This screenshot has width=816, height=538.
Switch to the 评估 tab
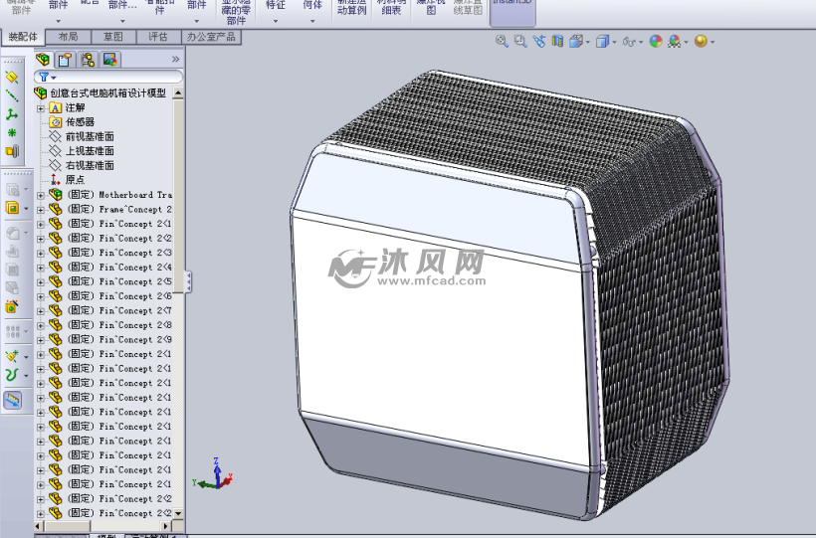158,37
